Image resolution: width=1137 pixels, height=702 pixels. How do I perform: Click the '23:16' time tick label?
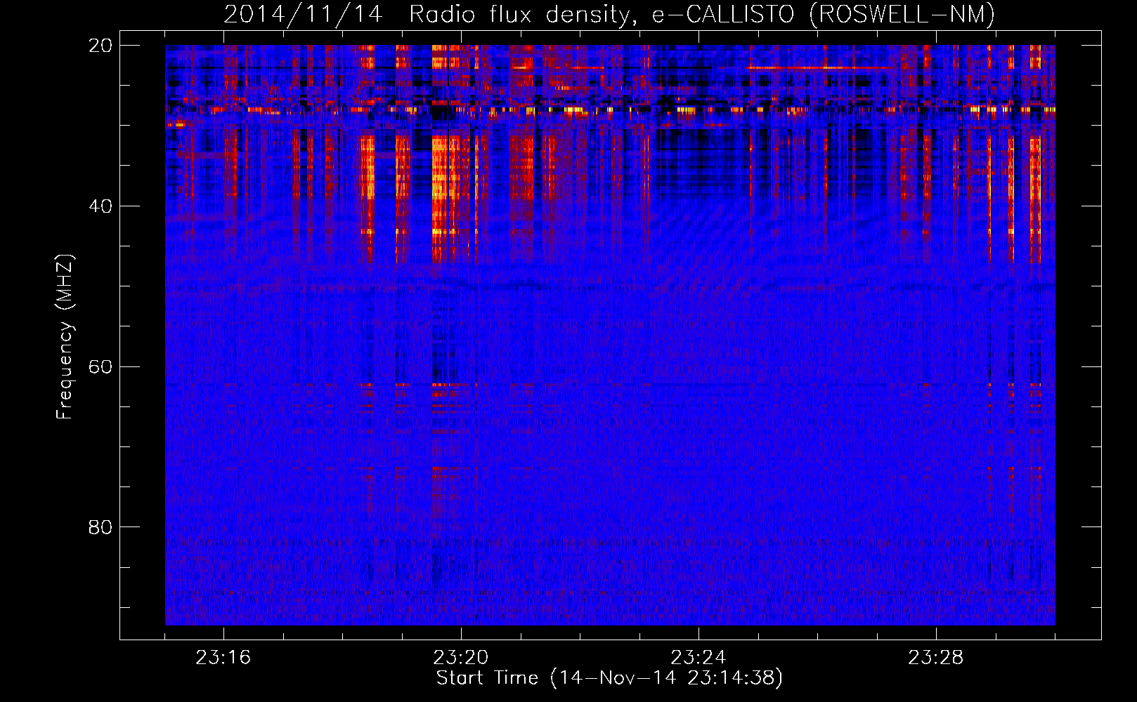[223, 658]
